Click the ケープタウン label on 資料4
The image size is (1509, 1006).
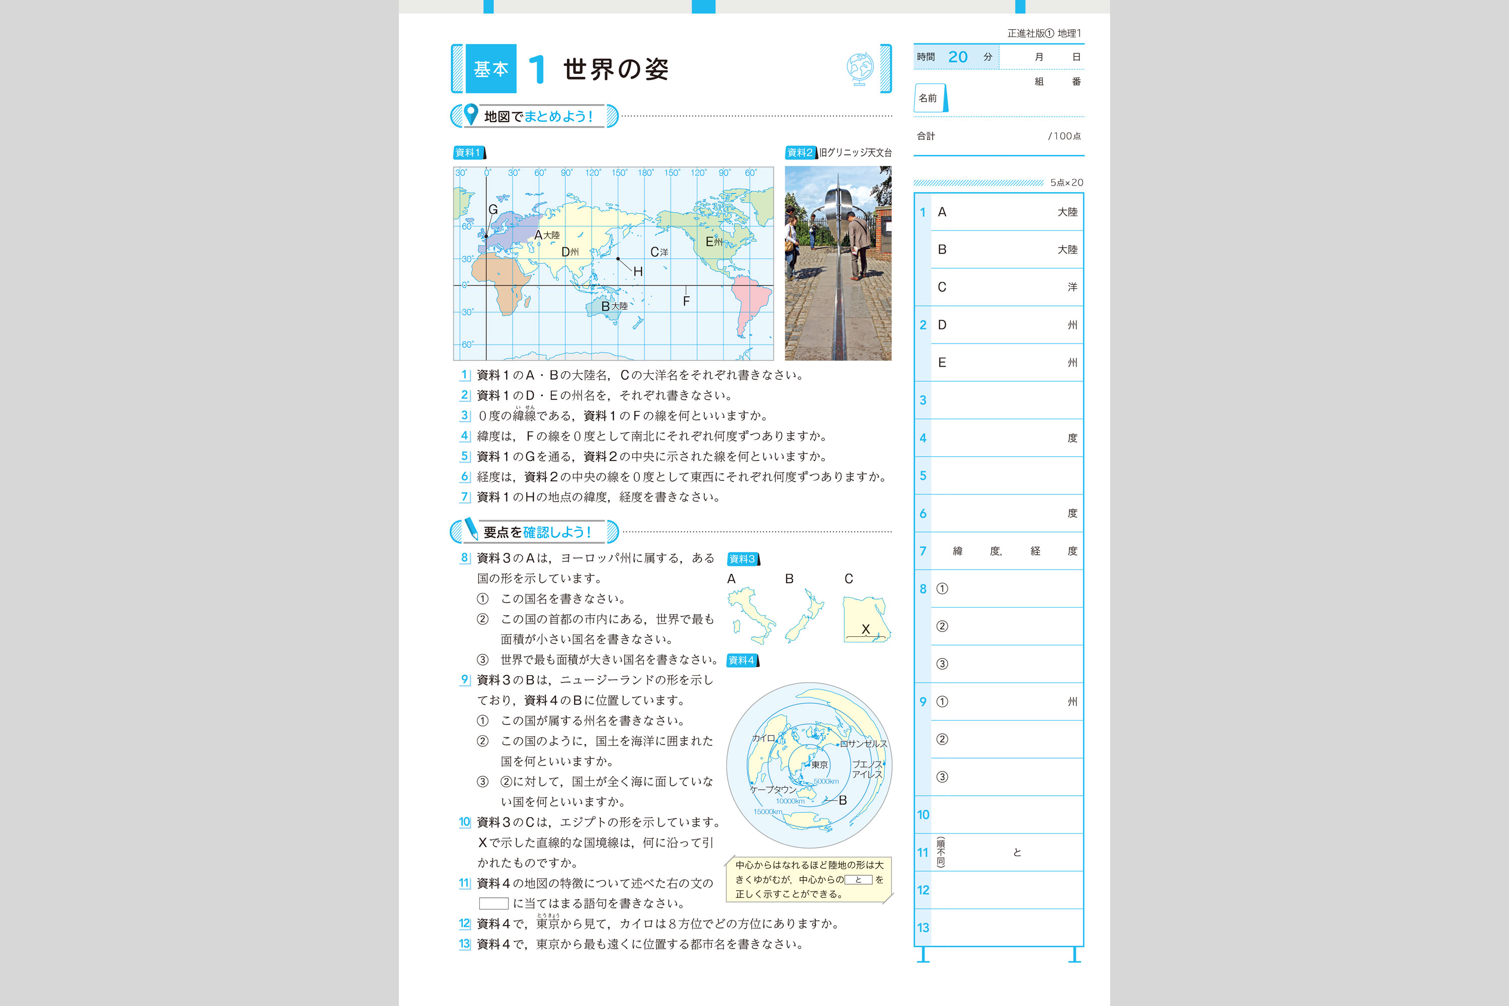(x=773, y=790)
